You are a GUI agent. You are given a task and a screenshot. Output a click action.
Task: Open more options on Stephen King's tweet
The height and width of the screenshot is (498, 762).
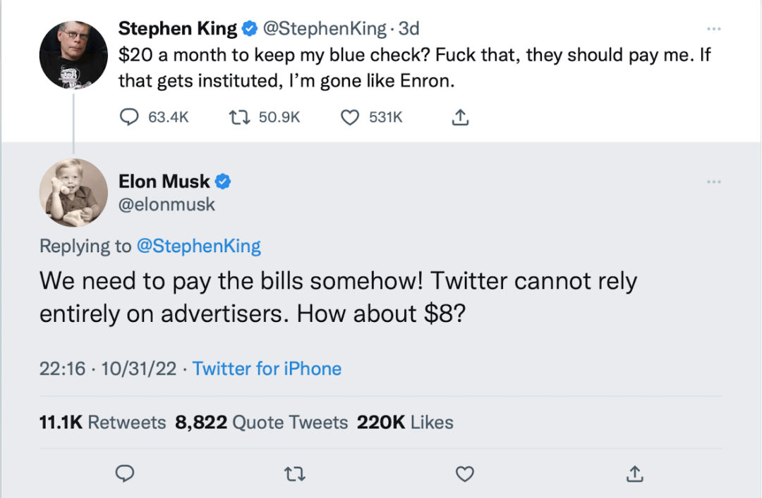click(713, 29)
